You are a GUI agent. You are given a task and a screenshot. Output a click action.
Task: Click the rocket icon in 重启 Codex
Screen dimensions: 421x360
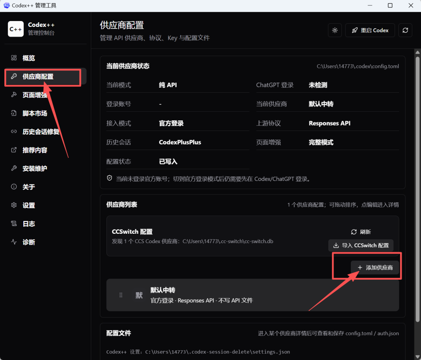click(355, 30)
